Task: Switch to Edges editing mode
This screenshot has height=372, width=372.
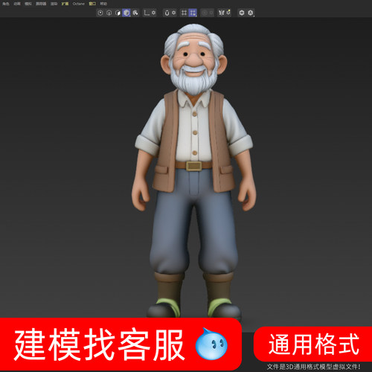Action: [x=109, y=13]
